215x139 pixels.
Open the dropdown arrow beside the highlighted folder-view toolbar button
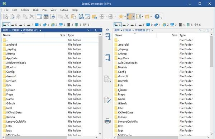coord(134,17)
